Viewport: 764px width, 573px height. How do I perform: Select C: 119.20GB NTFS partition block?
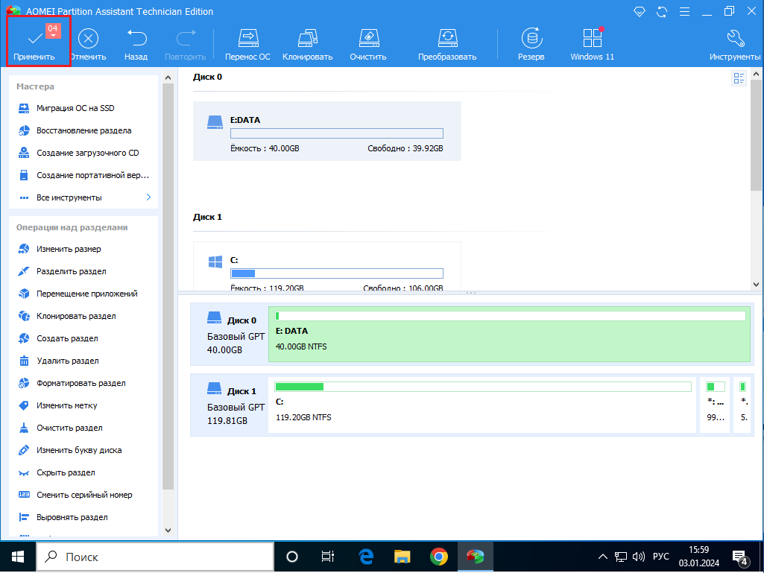482,405
